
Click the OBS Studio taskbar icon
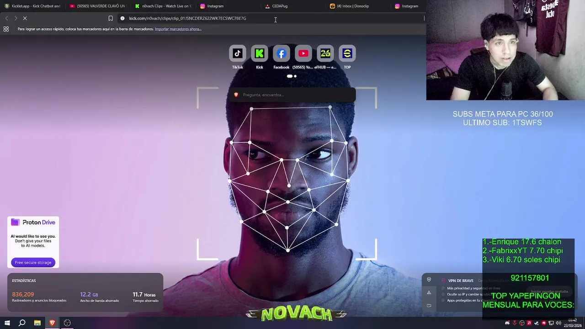(x=67, y=323)
